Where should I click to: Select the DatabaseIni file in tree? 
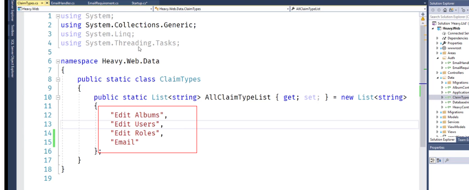[x=460, y=102]
